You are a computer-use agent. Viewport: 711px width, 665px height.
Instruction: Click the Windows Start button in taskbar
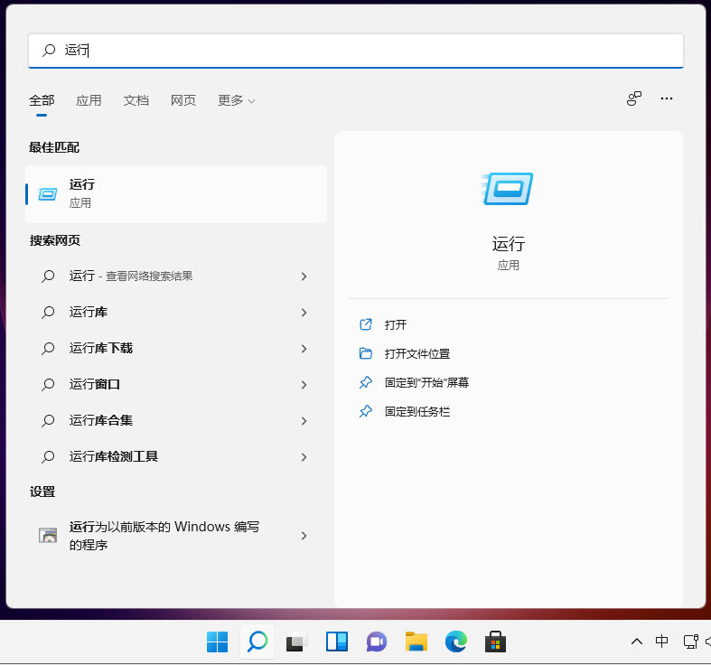(218, 642)
